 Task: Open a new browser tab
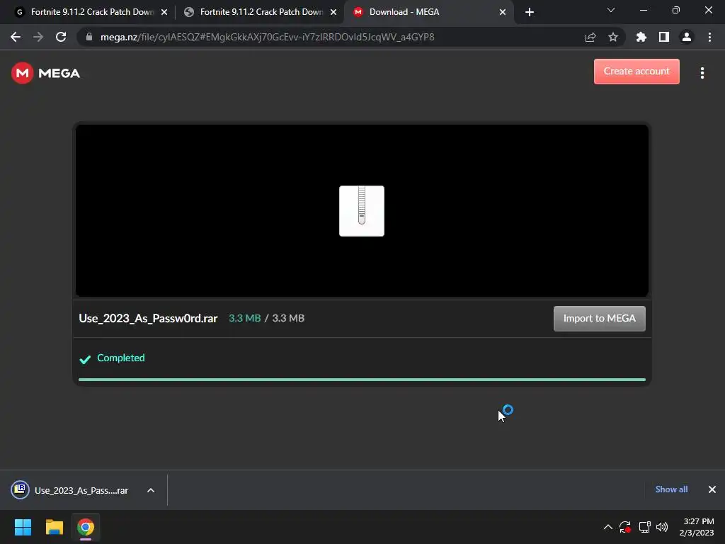tap(530, 12)
